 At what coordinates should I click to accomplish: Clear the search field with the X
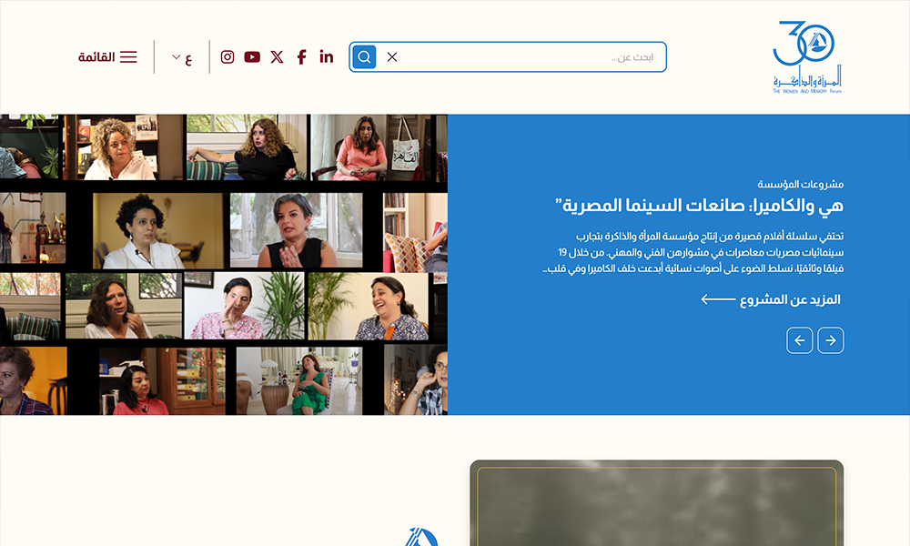point(392,56)
